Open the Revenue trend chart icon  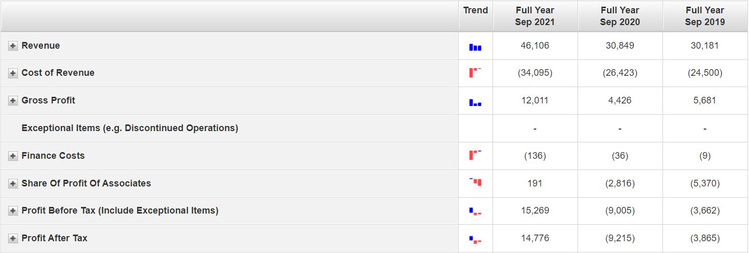tap(475, 47)
